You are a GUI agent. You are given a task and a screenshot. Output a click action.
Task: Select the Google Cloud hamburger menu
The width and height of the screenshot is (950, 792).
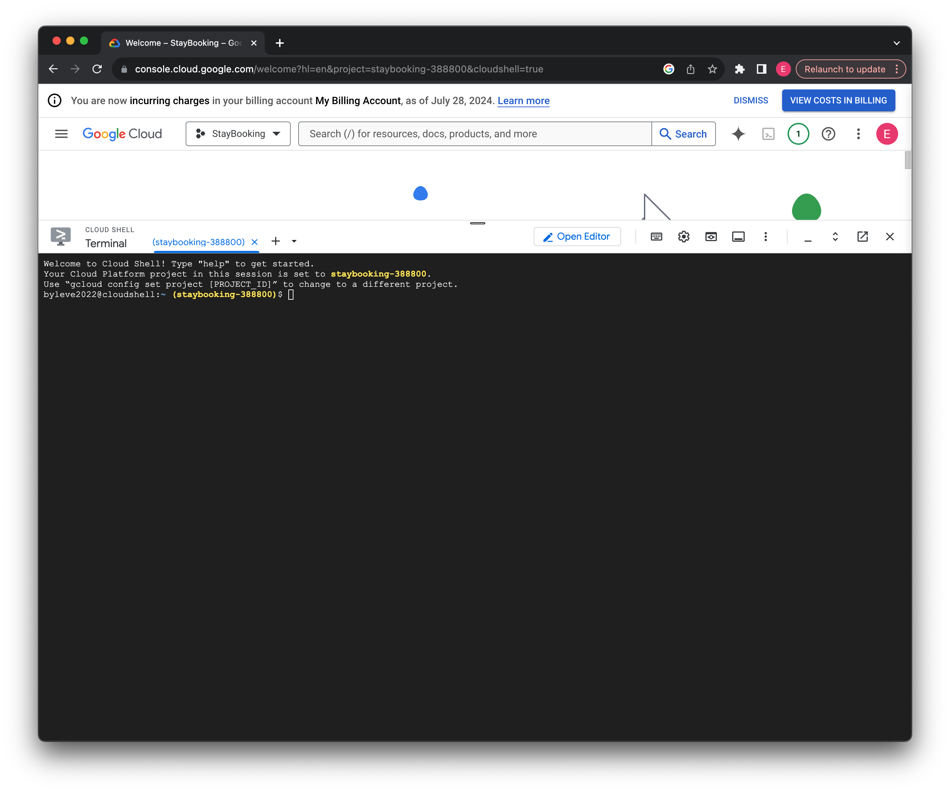[61, 133]
